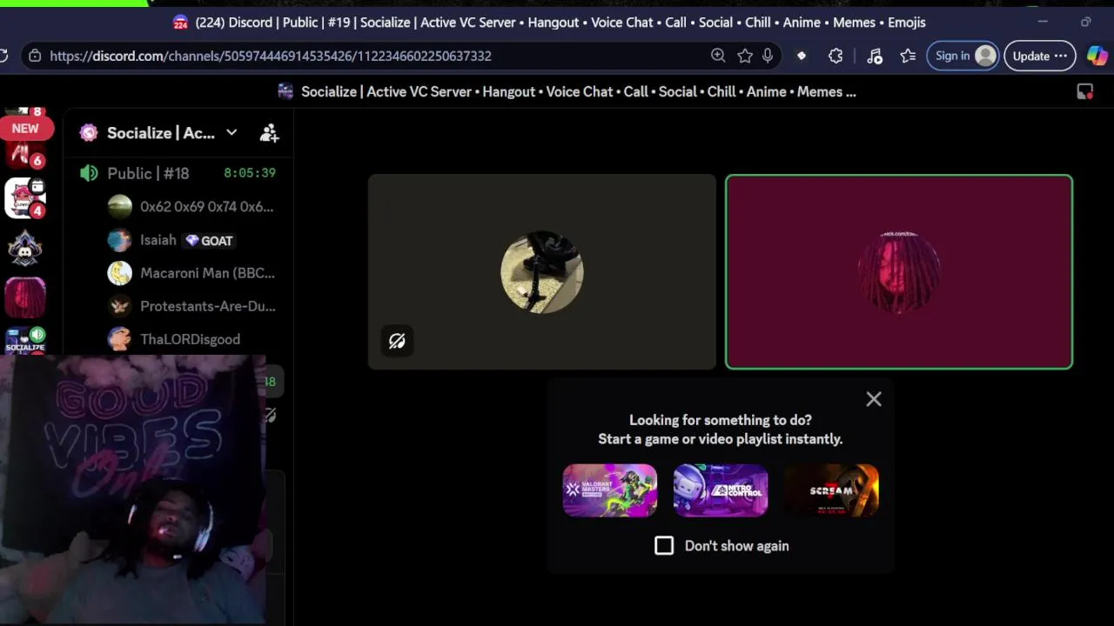Click the NEW unread indicator pill

point(25,129)
